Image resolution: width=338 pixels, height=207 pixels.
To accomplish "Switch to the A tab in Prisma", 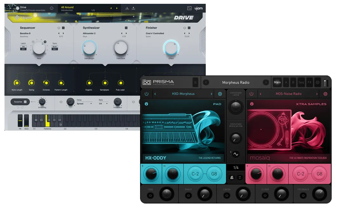I will click(x=286, y=82).
